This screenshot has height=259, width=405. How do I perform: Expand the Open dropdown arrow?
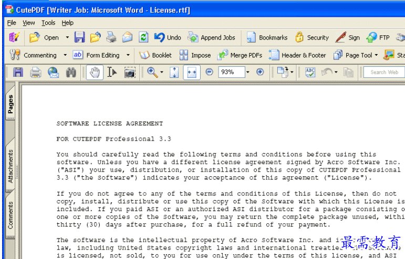[x=67, y=37]
